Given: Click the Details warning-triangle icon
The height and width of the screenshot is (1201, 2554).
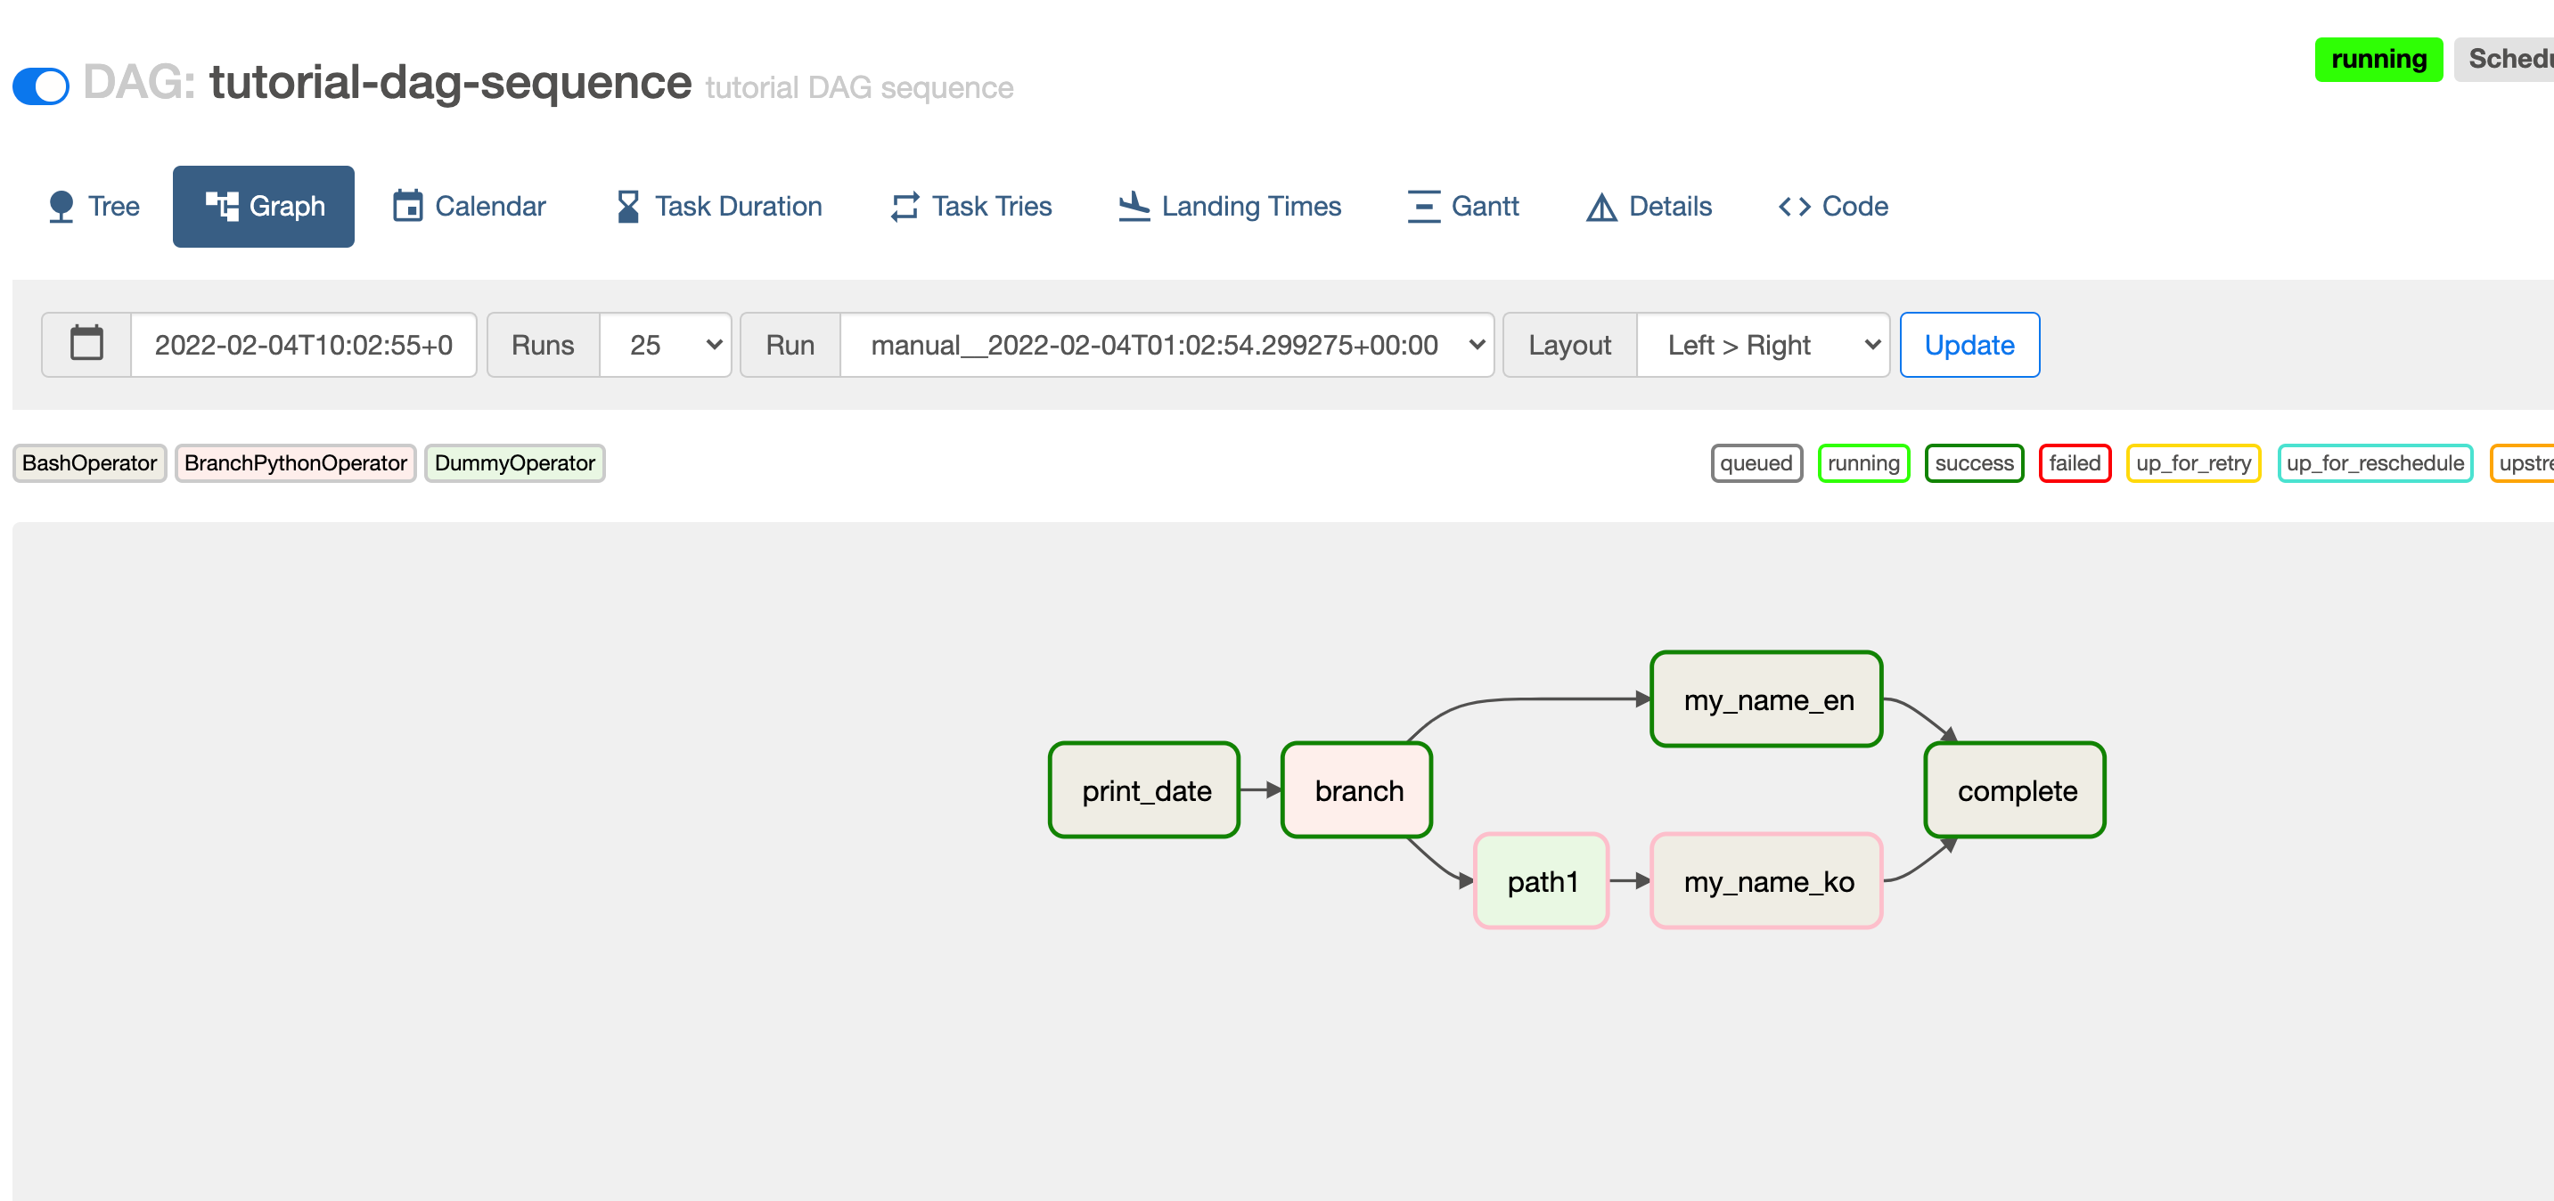Looking at the screenshot, I should (x=1600, y=206).
